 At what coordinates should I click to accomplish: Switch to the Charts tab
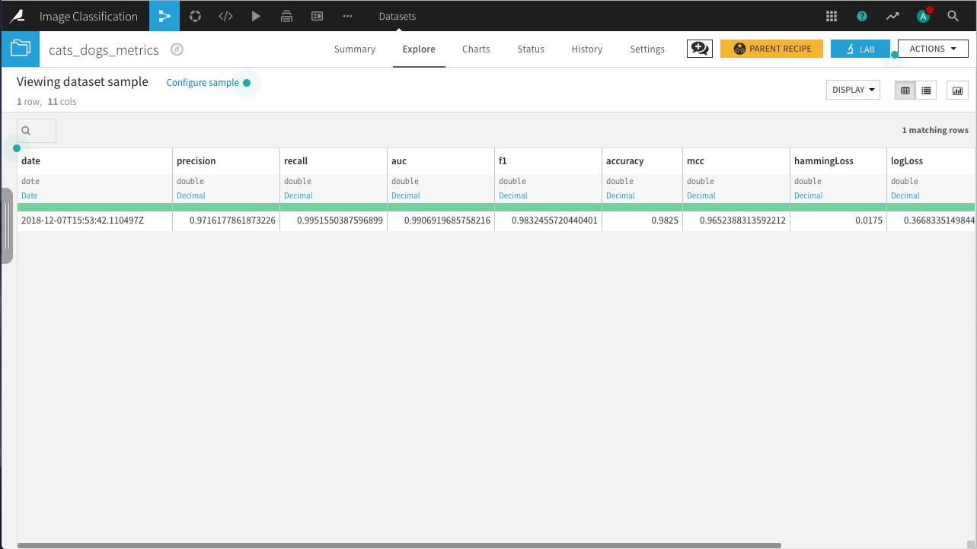[x=476, y=49]
